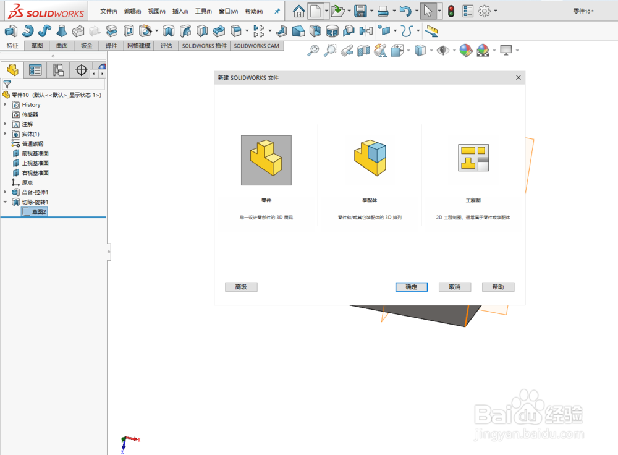
Task: Undo the last action
Action: (405, 11)
